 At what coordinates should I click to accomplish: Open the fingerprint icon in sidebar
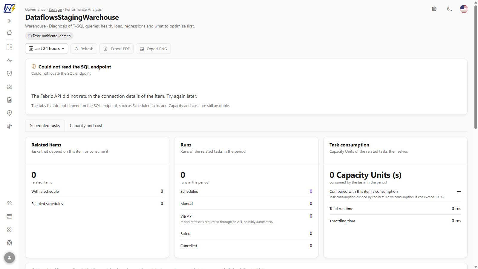pyautogui.click(x=10, y=126)
